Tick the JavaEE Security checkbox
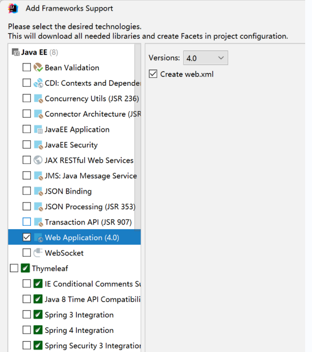Screen dimensions: 312x352 [27, 145]
